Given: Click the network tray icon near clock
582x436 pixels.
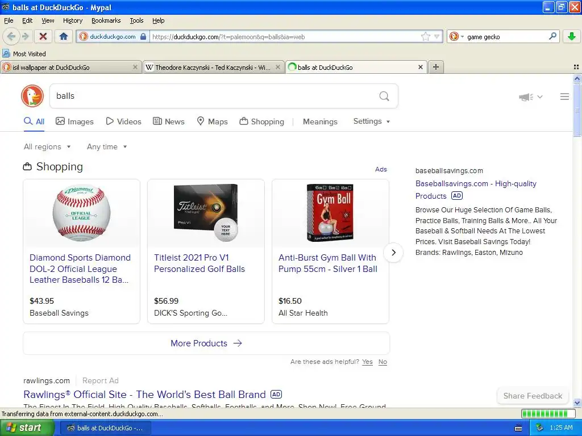Looking at the screenshot, I should coord(540,427).
